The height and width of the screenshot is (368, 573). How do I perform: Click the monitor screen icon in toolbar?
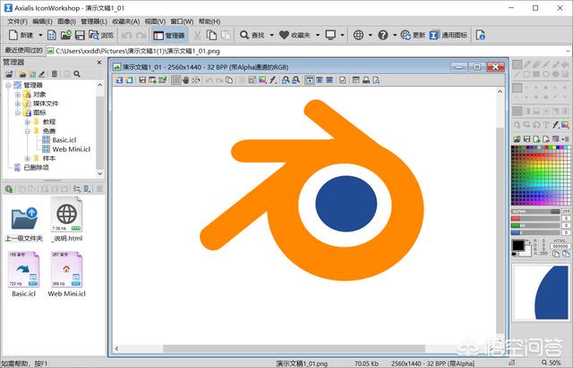(x=330, y=35)
